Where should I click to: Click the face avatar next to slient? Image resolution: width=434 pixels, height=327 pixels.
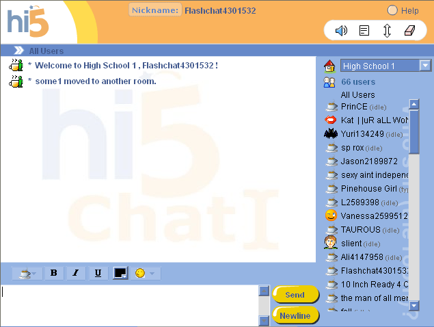coord(331,243)
